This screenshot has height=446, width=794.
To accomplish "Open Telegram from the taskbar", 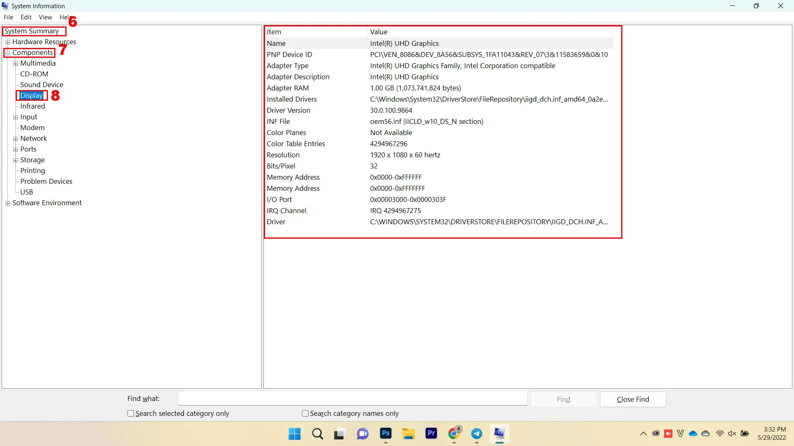I will coord(477,434).
